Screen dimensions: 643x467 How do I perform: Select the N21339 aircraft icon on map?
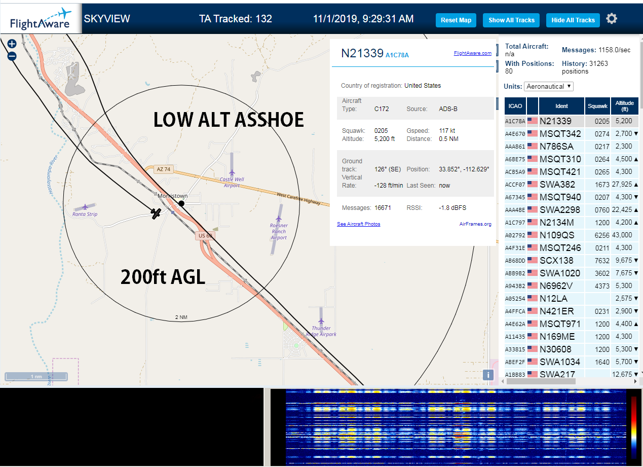[156, 213]
